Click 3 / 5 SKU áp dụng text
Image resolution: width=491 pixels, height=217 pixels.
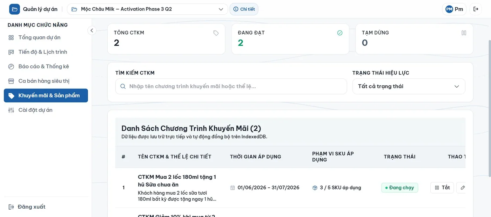click(341, 188)
